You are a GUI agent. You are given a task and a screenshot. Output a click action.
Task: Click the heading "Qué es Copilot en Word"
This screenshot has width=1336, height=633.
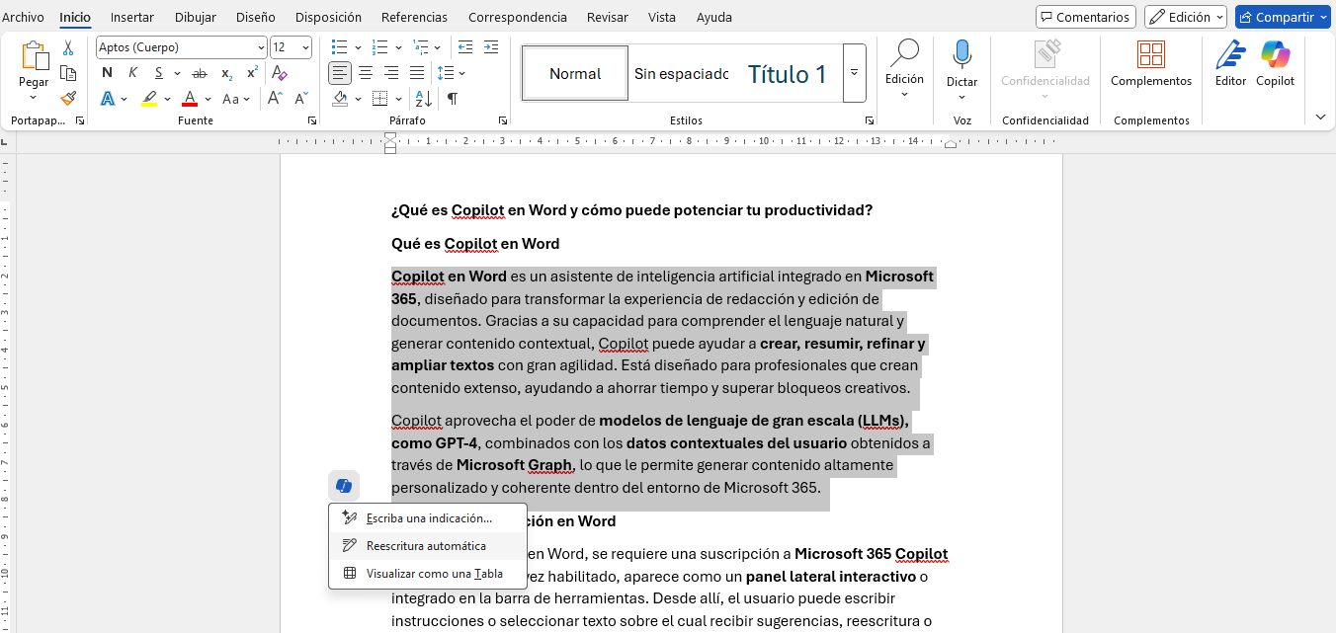click(475, 244)
